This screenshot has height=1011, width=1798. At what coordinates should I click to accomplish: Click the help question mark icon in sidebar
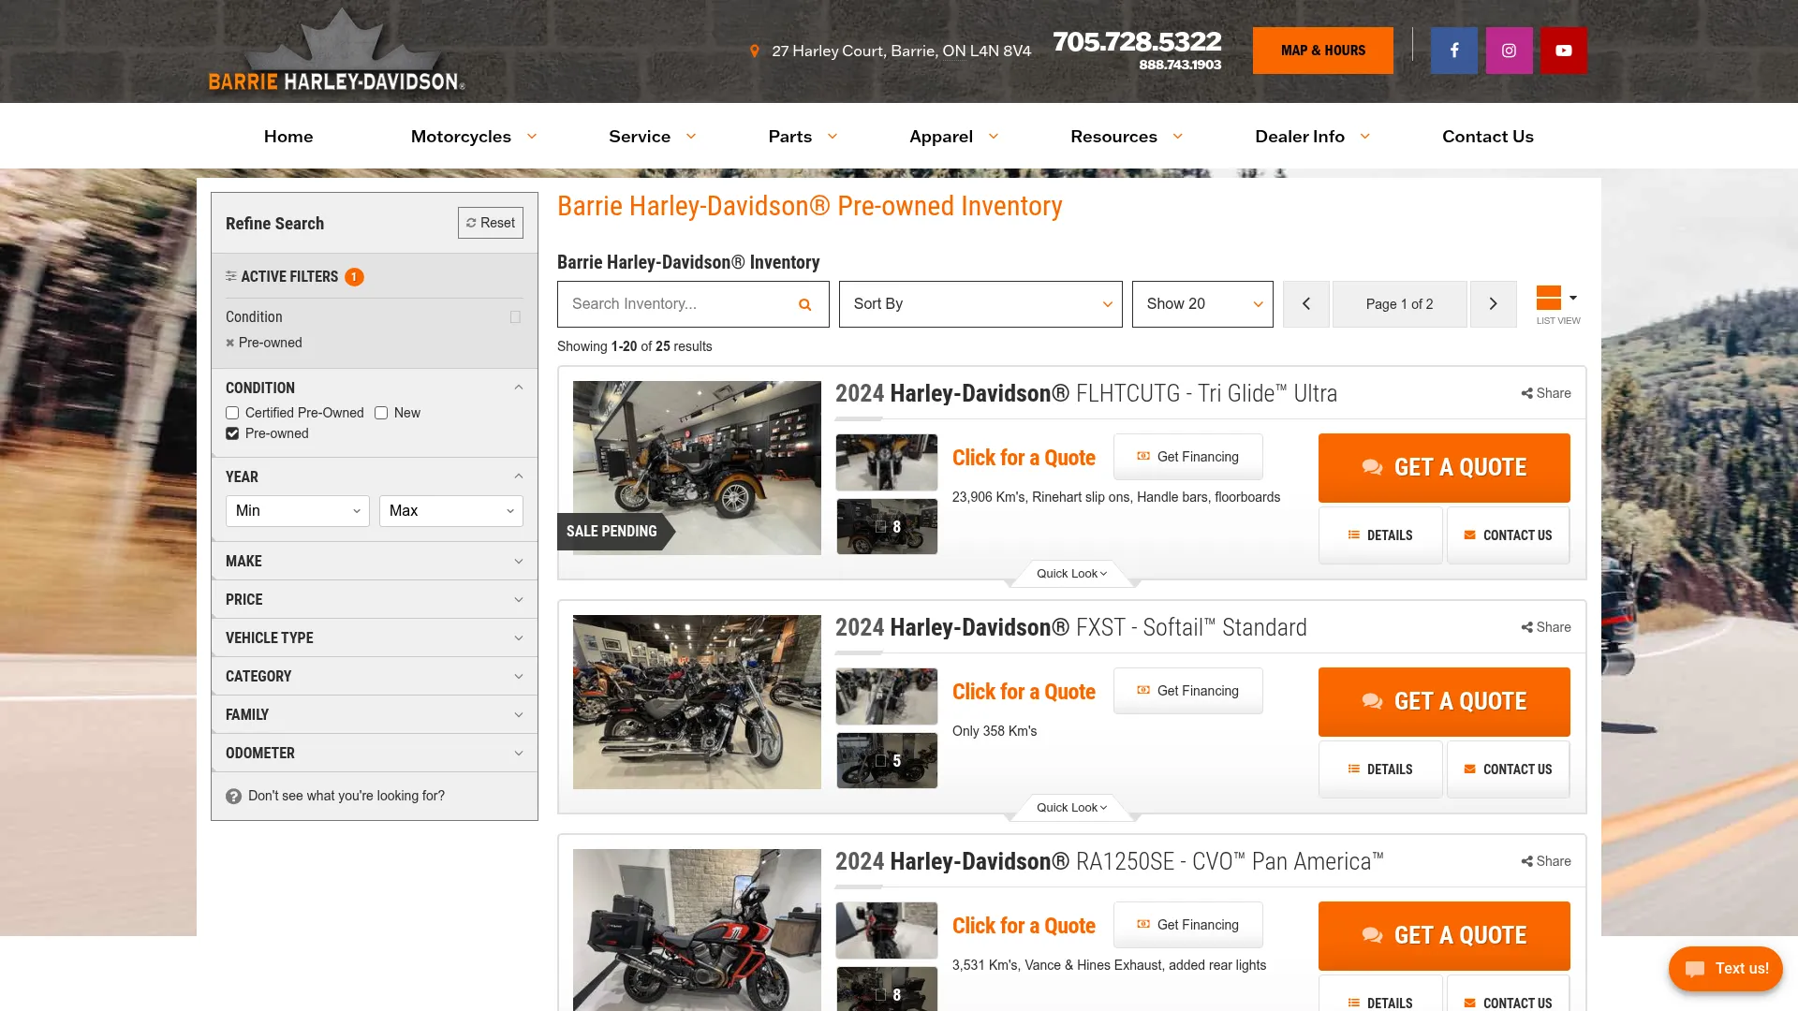233,796
